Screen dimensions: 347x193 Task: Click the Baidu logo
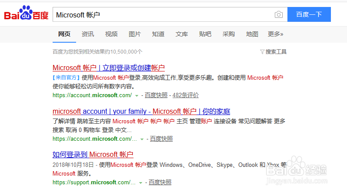pos(26,13)
